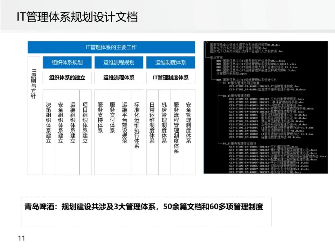Image resolution: width=335 pixels, height=251 pixels.
Task: Click the file ending "文件编写规范.docx"
Action: (263, 147)
